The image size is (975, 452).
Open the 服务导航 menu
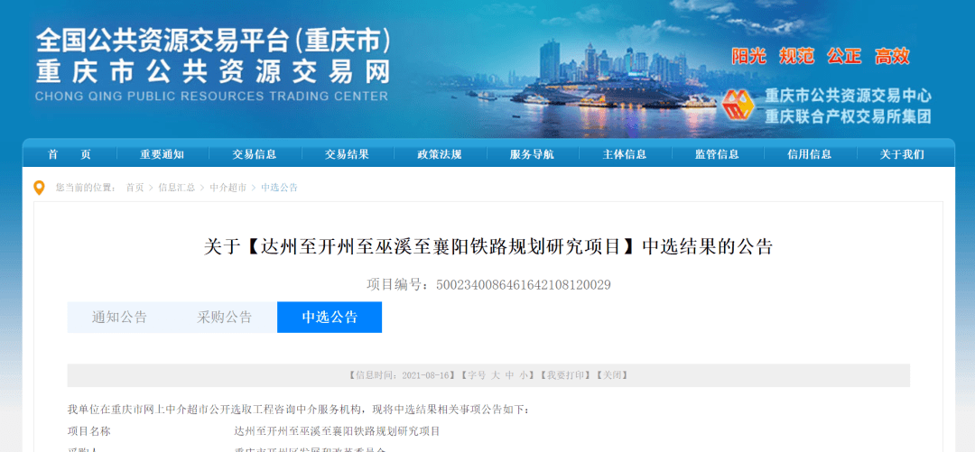532,155
